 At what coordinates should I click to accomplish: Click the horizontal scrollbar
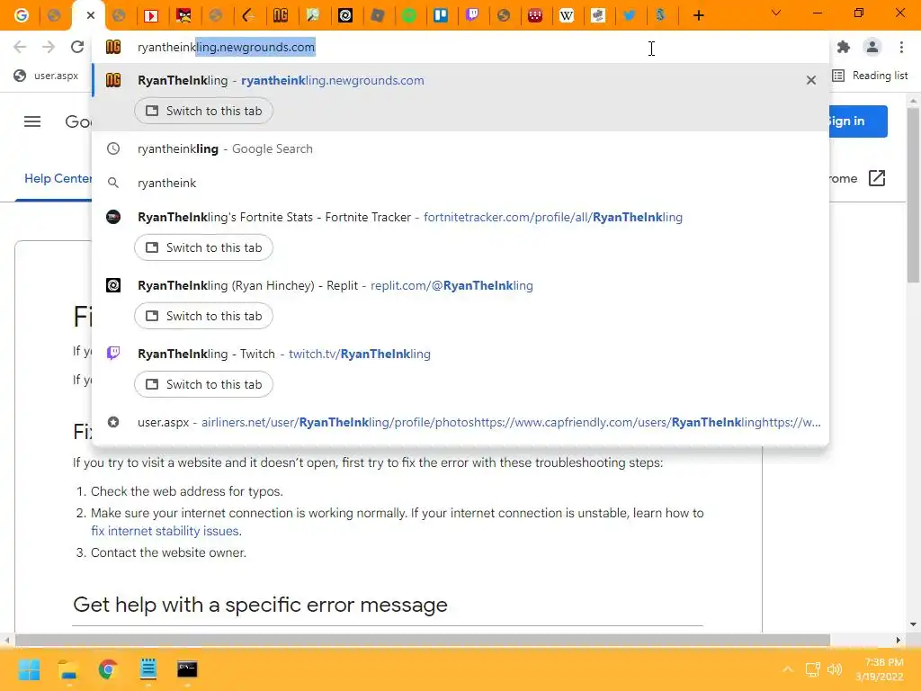(x=423, y=640)
